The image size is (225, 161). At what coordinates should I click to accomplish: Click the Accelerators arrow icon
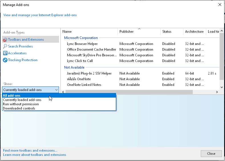click(x=5, y=53)
